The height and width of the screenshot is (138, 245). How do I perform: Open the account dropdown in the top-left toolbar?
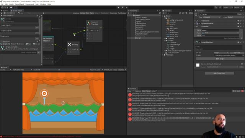(5, 7)
